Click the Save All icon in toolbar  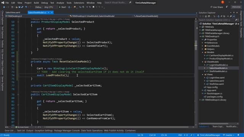click(22, 7)
